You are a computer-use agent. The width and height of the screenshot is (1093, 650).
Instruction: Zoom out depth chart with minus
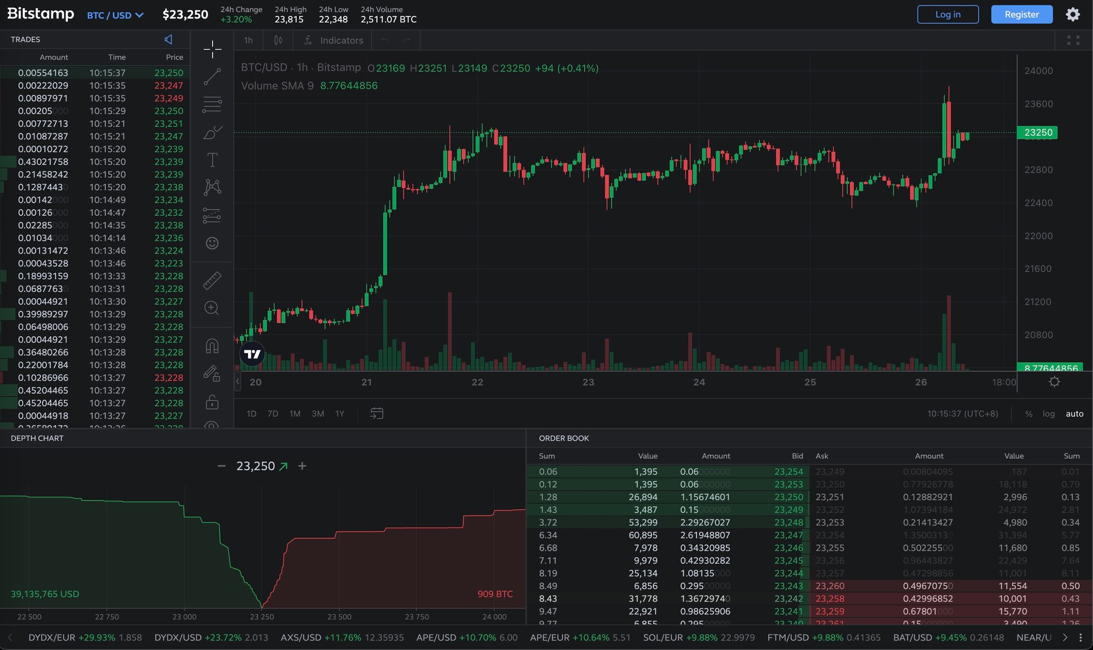coord(221,466)
